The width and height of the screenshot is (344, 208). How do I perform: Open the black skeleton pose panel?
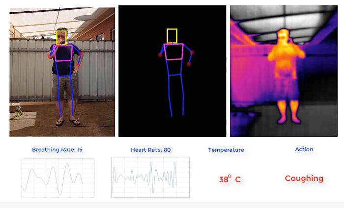point(172,71)
